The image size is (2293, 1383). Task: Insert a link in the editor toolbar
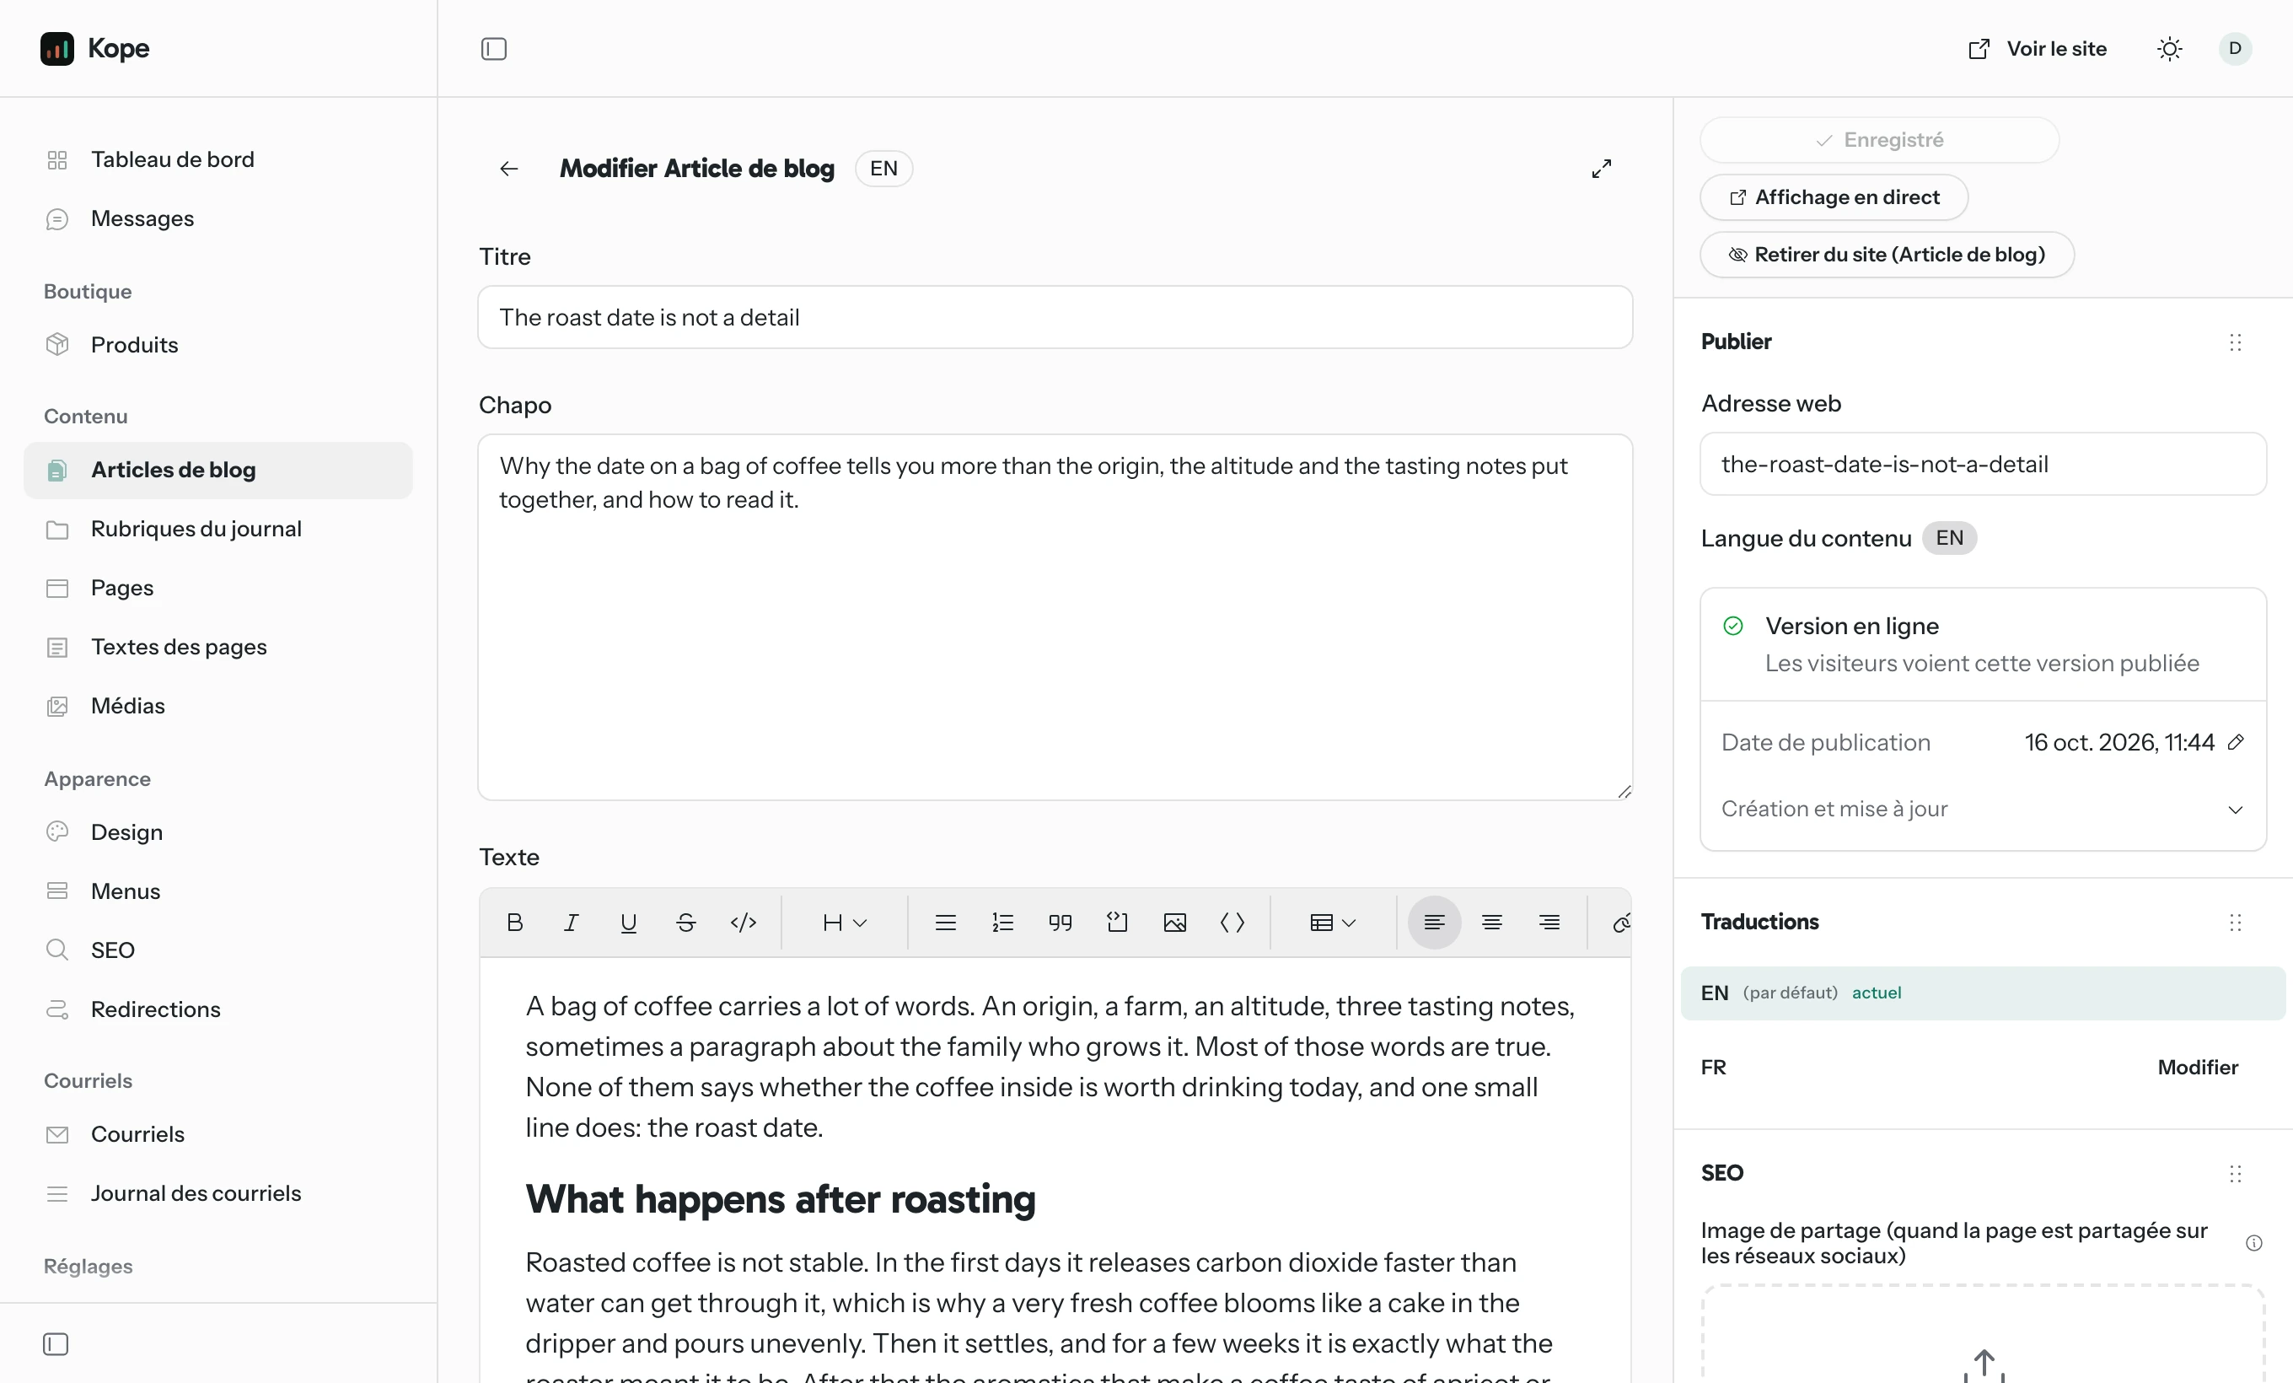pyautogui.click(x=1620, y=923)
